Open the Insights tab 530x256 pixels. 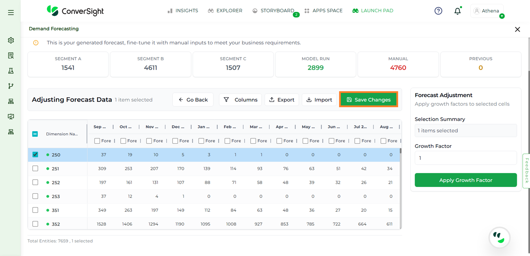(x=183, y=11)
